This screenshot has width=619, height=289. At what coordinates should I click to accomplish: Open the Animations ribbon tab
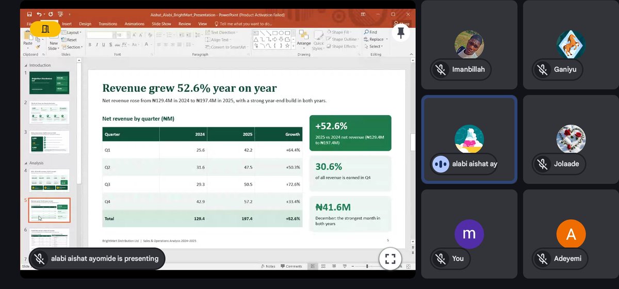pyautogui.click(x=134, y=24)
